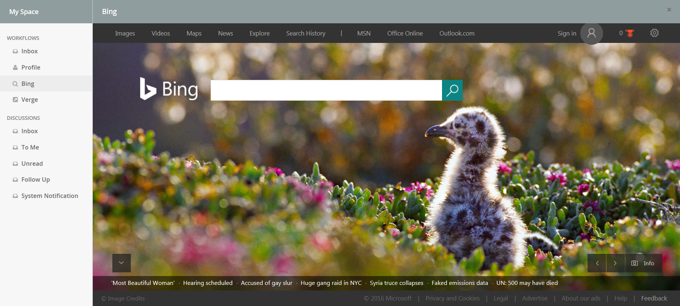Open System Notification in the sidebar
Screen dimensions: 680x306
point(50,196)
